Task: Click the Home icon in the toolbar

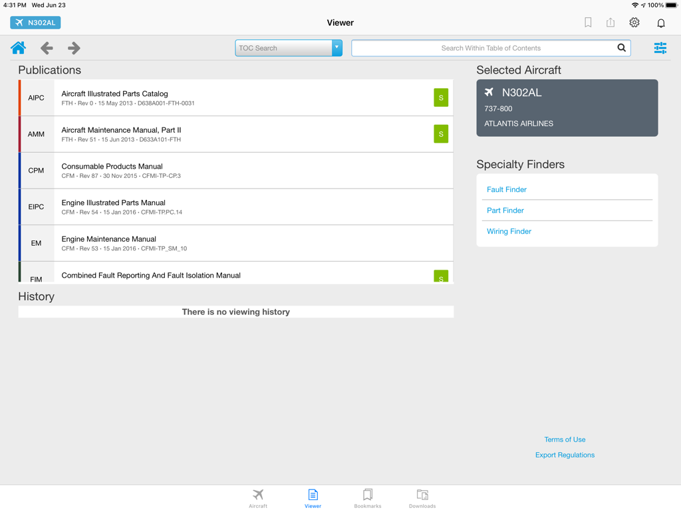Action: 18,48
